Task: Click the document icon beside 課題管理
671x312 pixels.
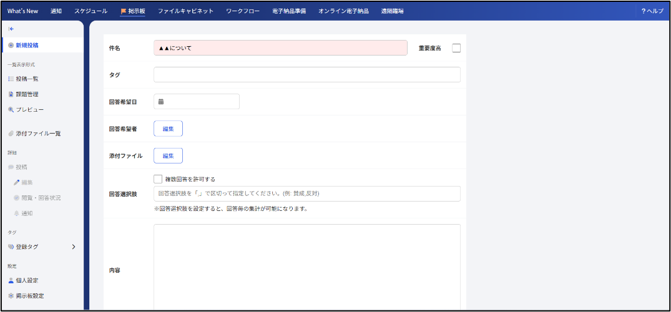Action: point(11,94)
